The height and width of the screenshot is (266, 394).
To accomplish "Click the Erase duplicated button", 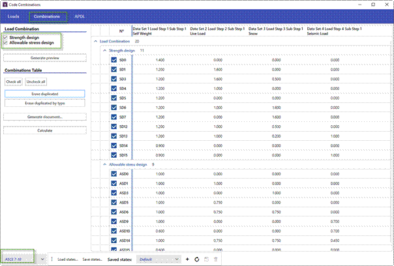I will click(x=45, y=94).
